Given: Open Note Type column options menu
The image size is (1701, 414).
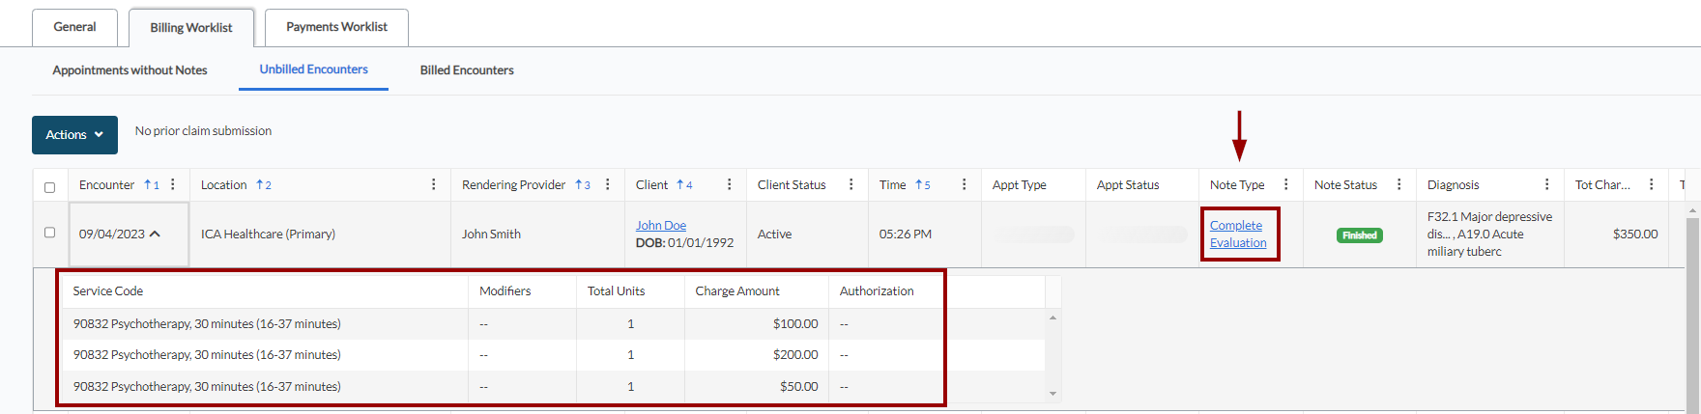Looking at the screenshot, I should pyautogui.click(x=1286, y=184).
